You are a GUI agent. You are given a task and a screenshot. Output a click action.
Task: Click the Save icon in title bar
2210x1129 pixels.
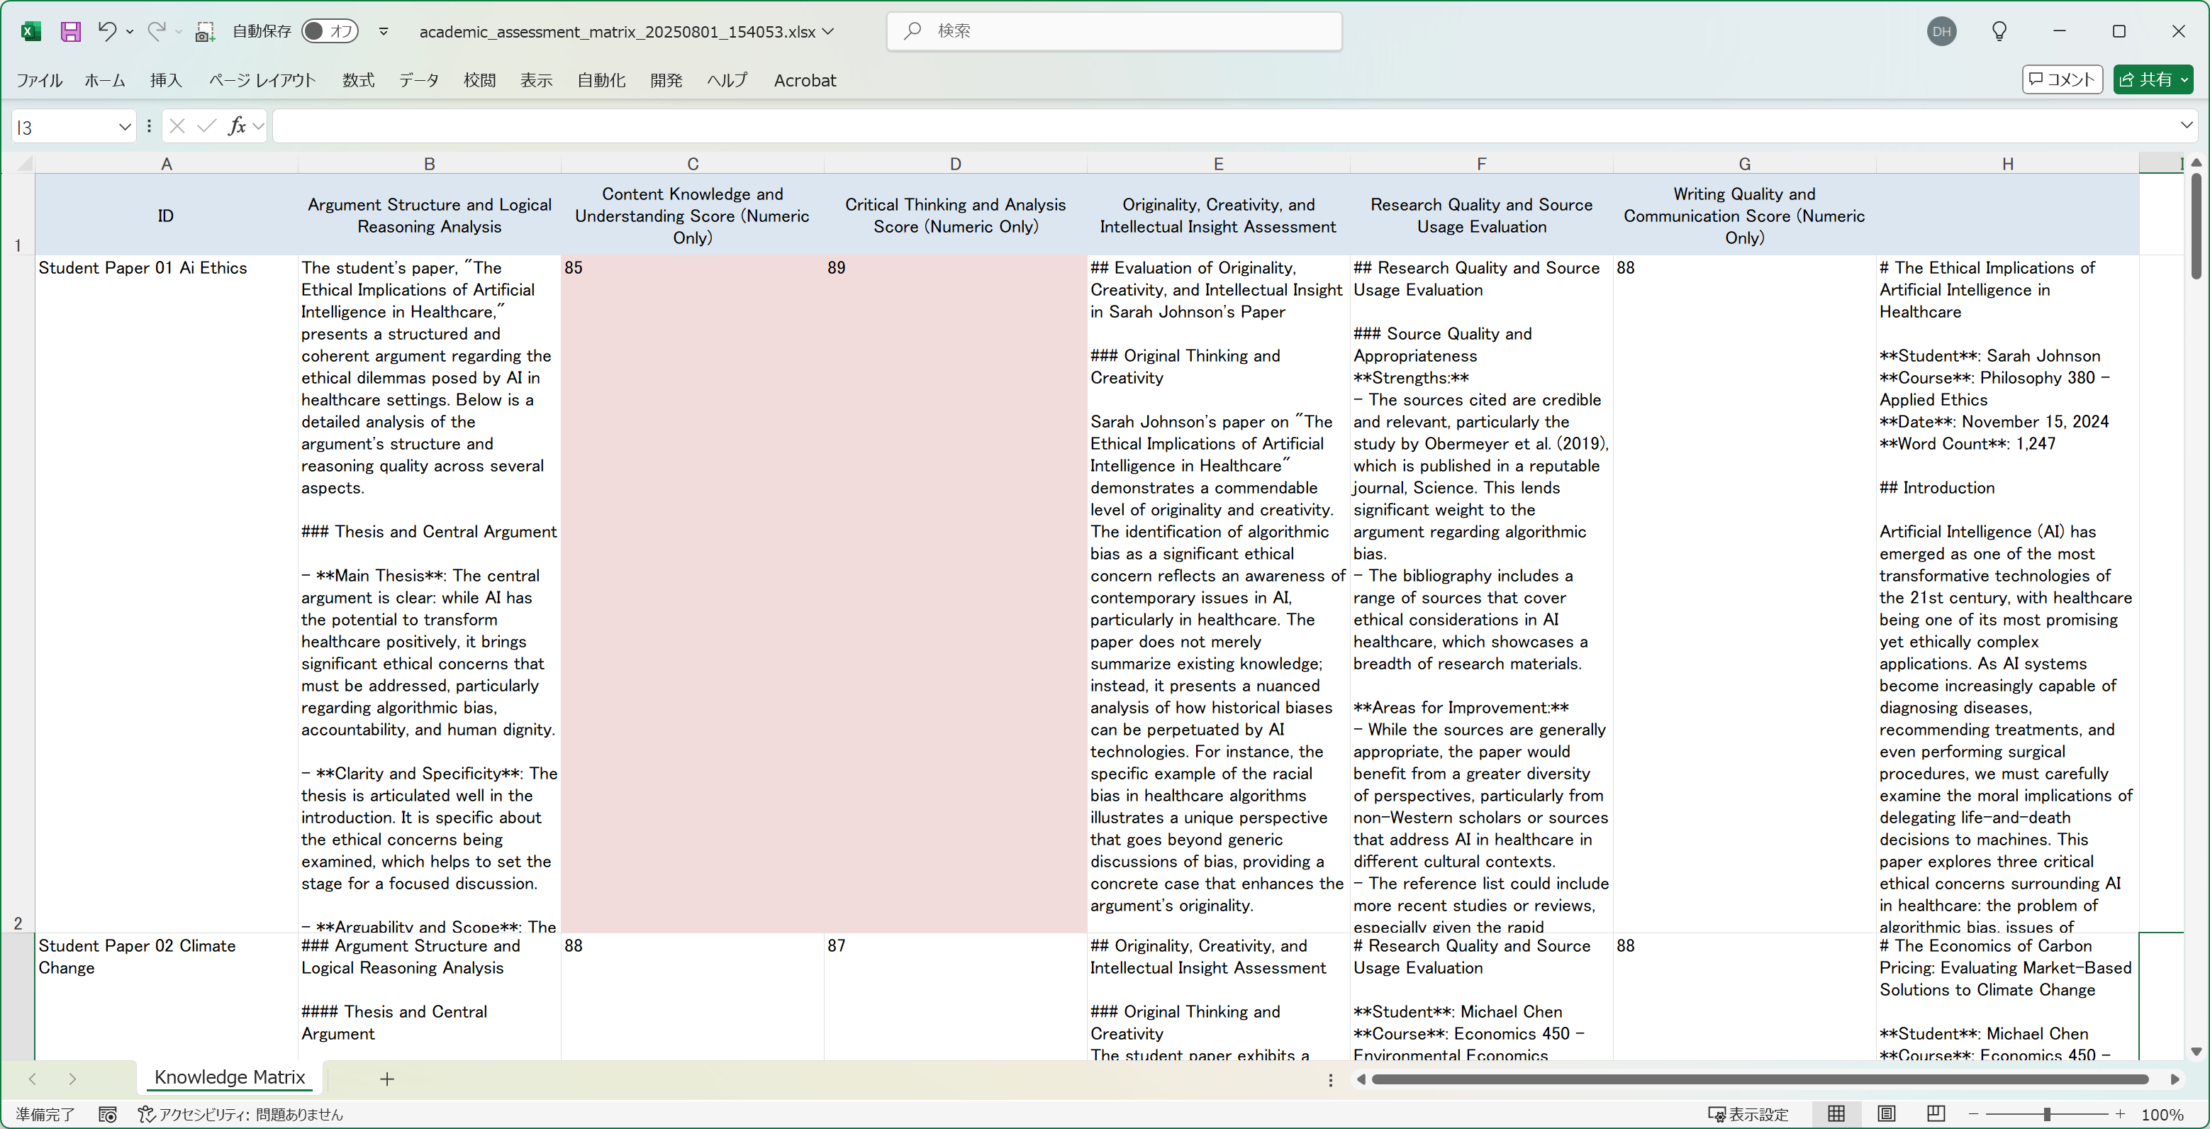pos(70,32)
